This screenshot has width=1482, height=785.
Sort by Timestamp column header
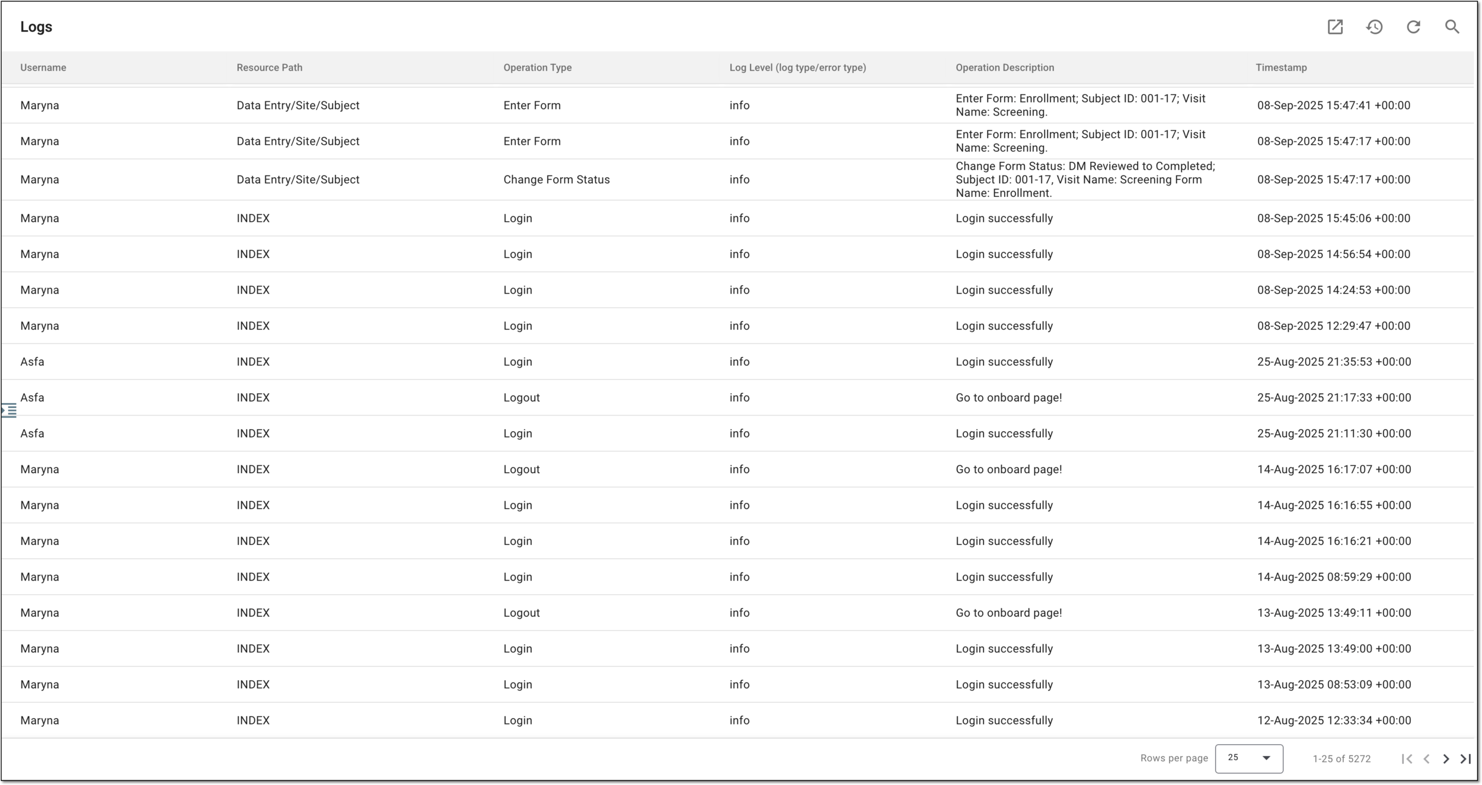(x=1281, y=68)
